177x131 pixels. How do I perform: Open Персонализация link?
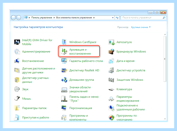[81, 108]
